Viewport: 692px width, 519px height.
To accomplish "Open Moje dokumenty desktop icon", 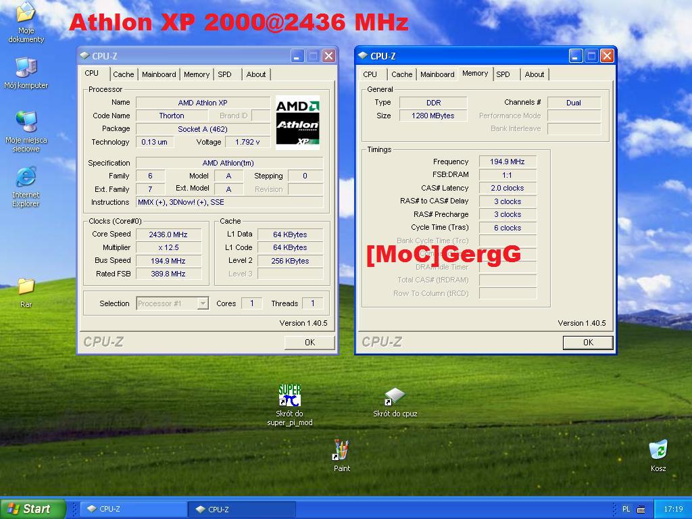I will click(x=26, y=22).
